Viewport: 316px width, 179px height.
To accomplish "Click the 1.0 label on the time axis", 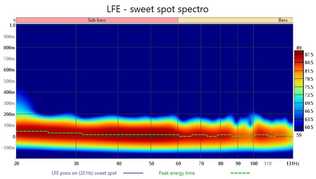I will tap(12, 25).
